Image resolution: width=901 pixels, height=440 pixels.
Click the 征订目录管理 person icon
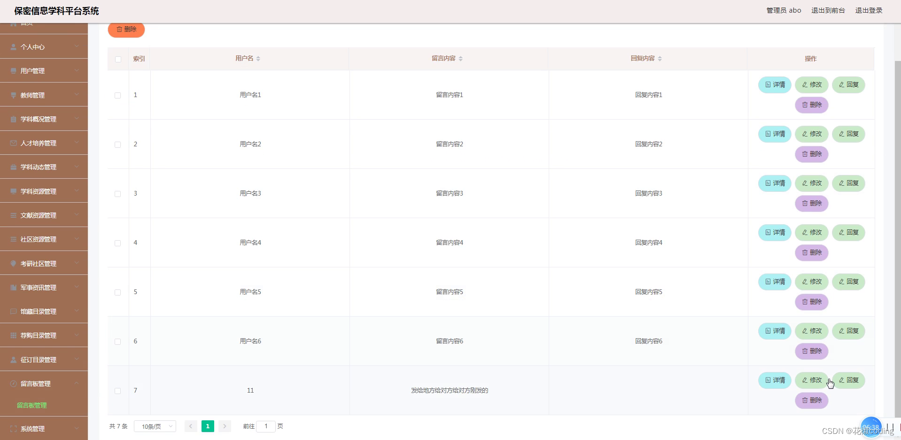tap(14, 360)
